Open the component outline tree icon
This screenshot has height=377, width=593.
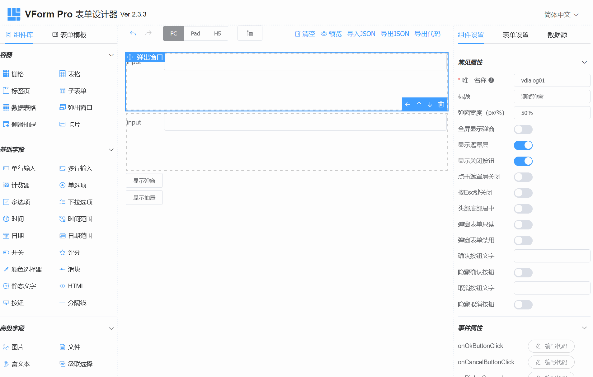250,33
